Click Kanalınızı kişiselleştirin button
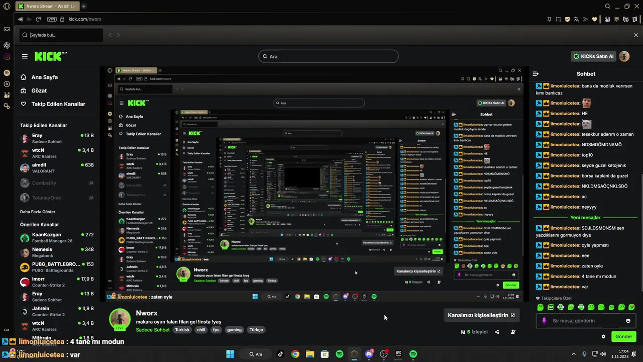643x362 pixels. pyautogui.click(x=481, y=315)
